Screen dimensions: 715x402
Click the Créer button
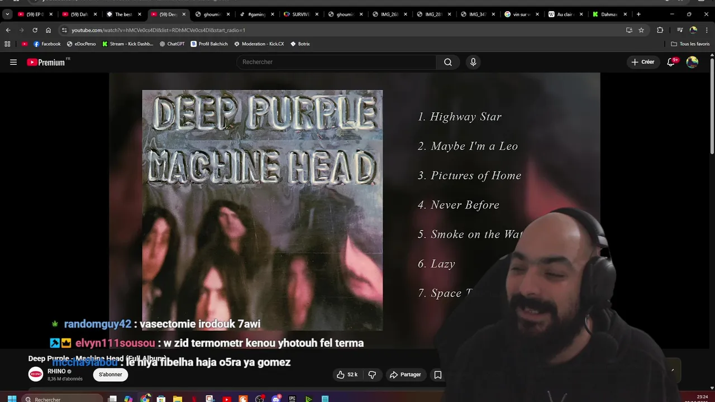[x=643, y=62]
